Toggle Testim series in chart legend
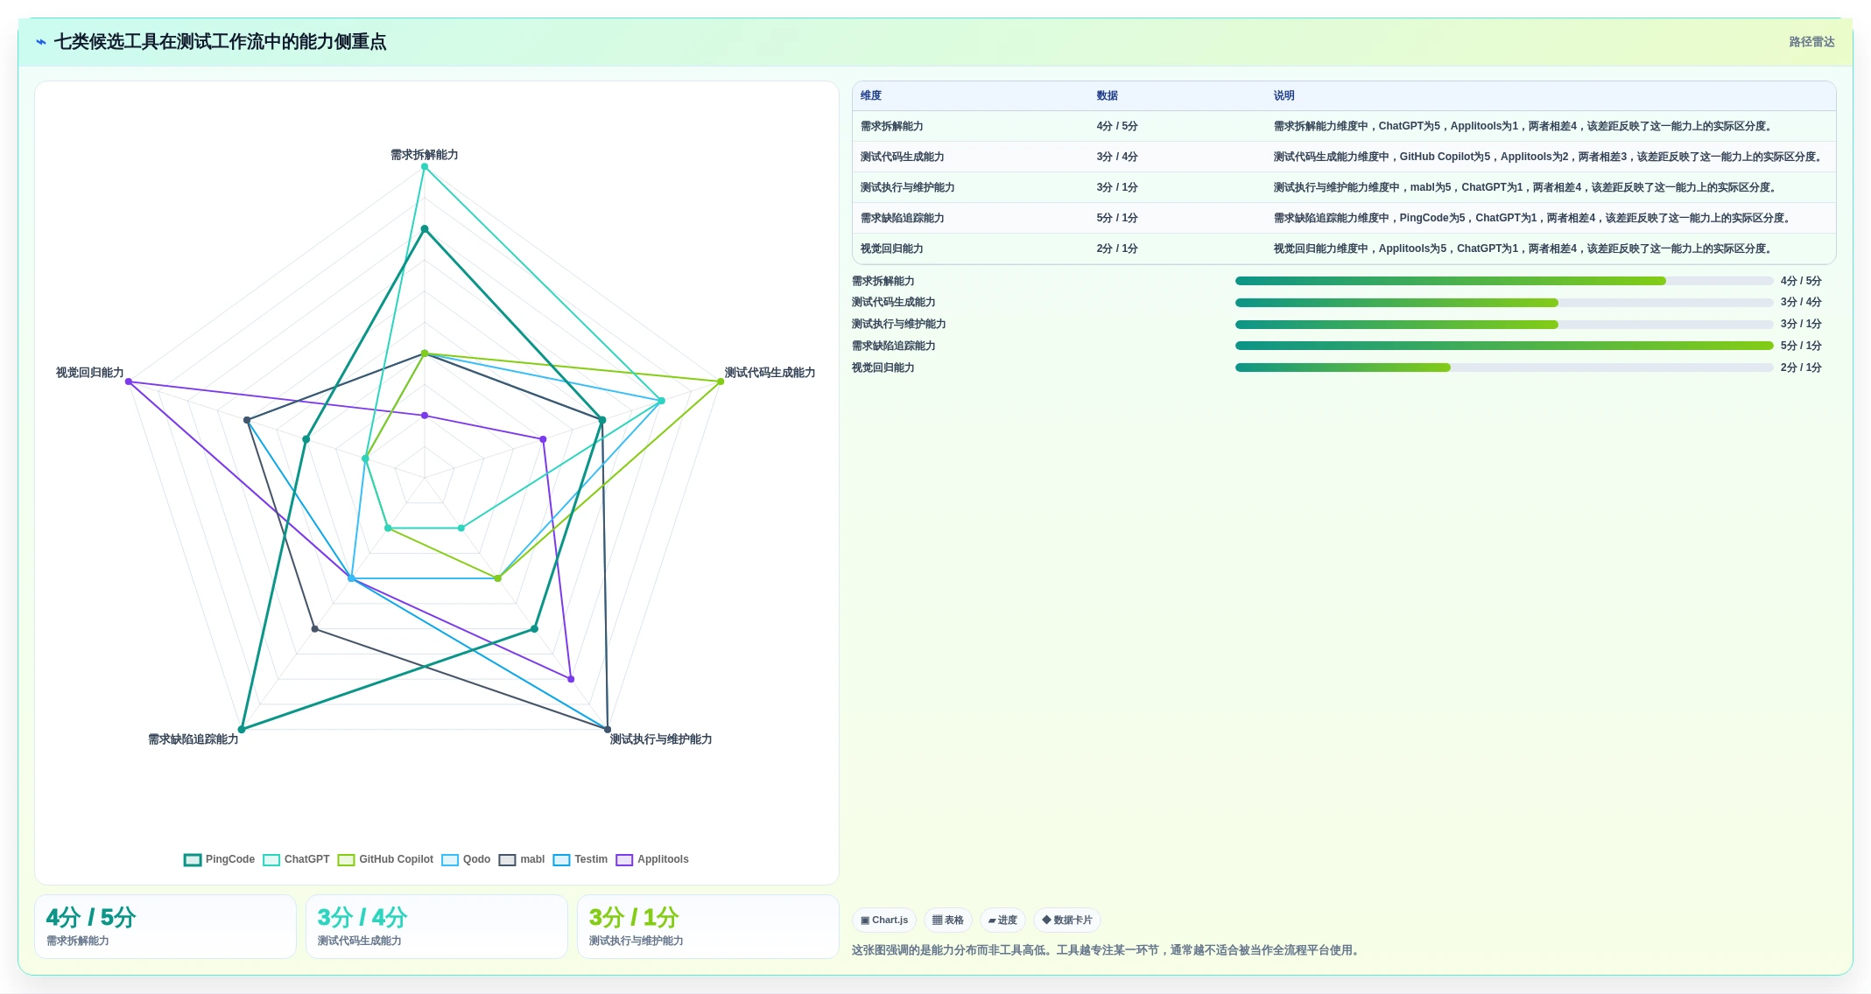This screenshot has width=1871, height=994. point(580,859)
